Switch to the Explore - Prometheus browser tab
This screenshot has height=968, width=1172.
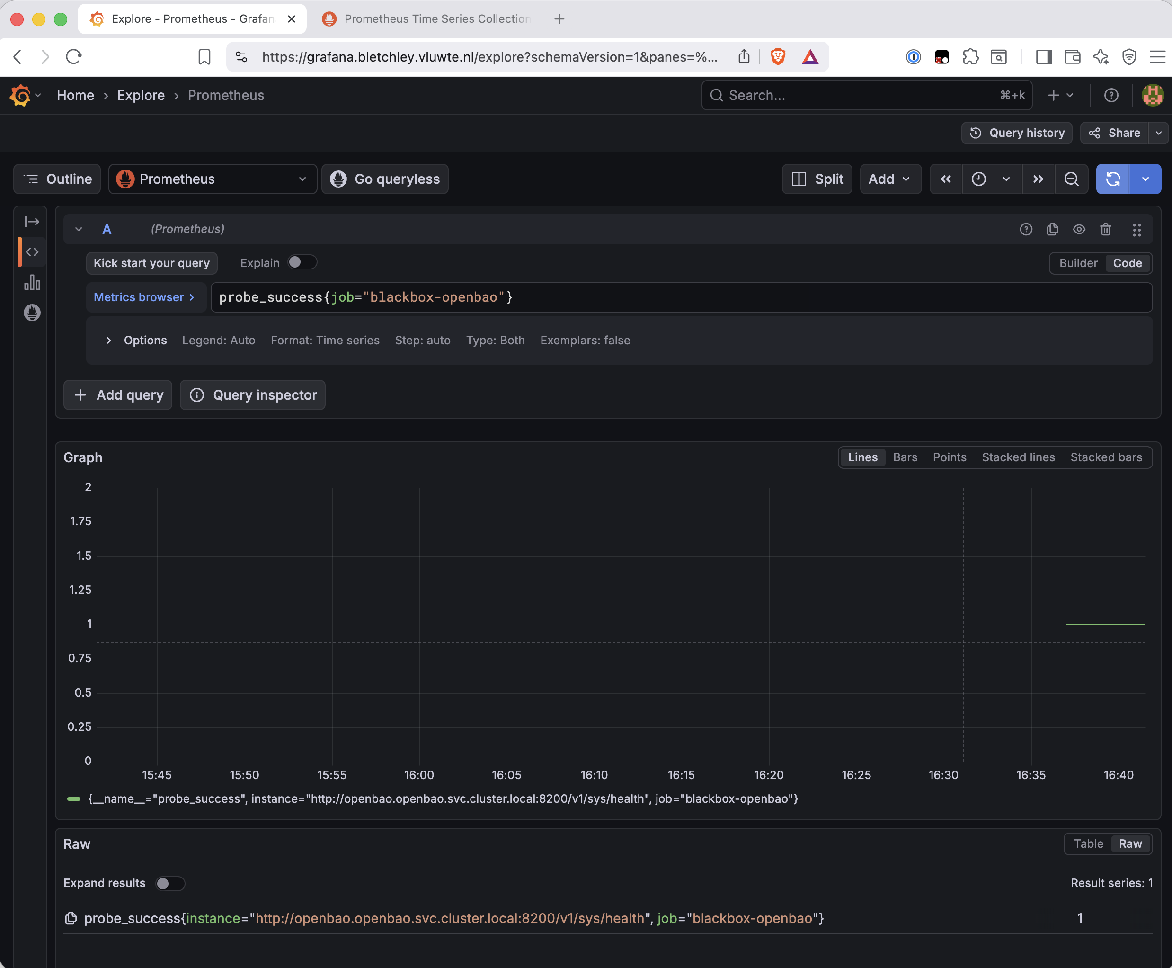[x=192, y=19]
